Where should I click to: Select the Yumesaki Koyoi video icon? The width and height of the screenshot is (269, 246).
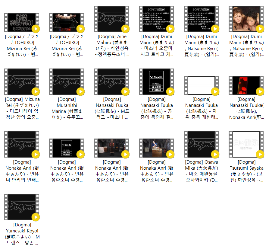pos(22,207)
